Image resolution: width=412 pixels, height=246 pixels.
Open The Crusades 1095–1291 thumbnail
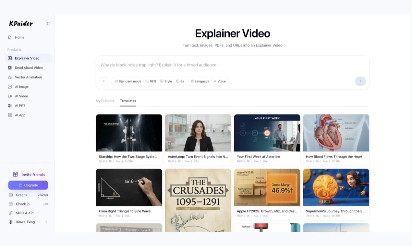click(x=198, y=200)
